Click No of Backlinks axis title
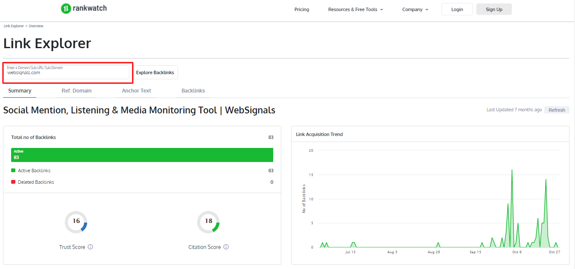 coord(304,199)
